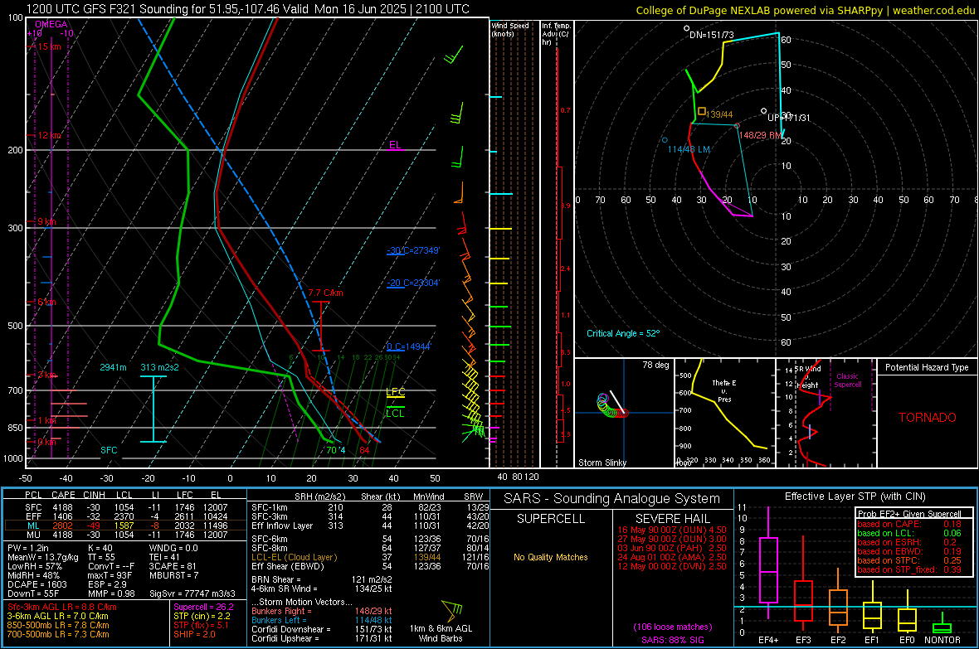979x649 pixels.
Task: Click the 'Corfidi Downshear = 151/73 kt' row
Action: pos(322,629)
